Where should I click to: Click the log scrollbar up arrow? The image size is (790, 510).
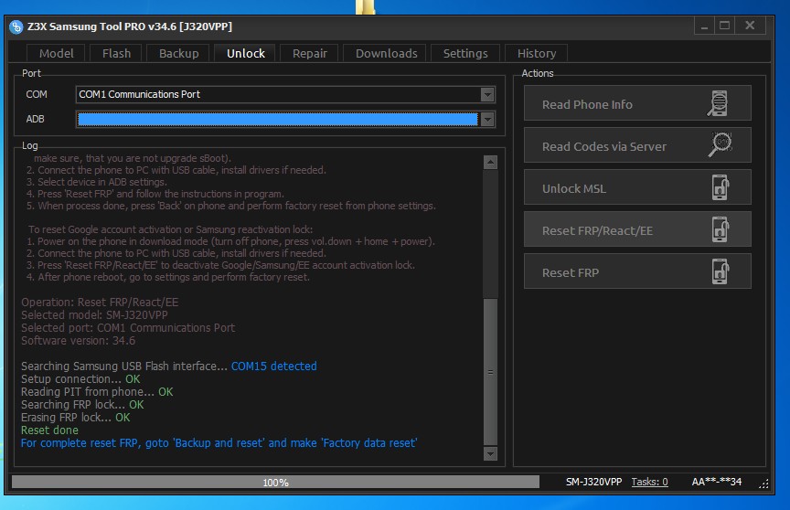click(490, 162)
